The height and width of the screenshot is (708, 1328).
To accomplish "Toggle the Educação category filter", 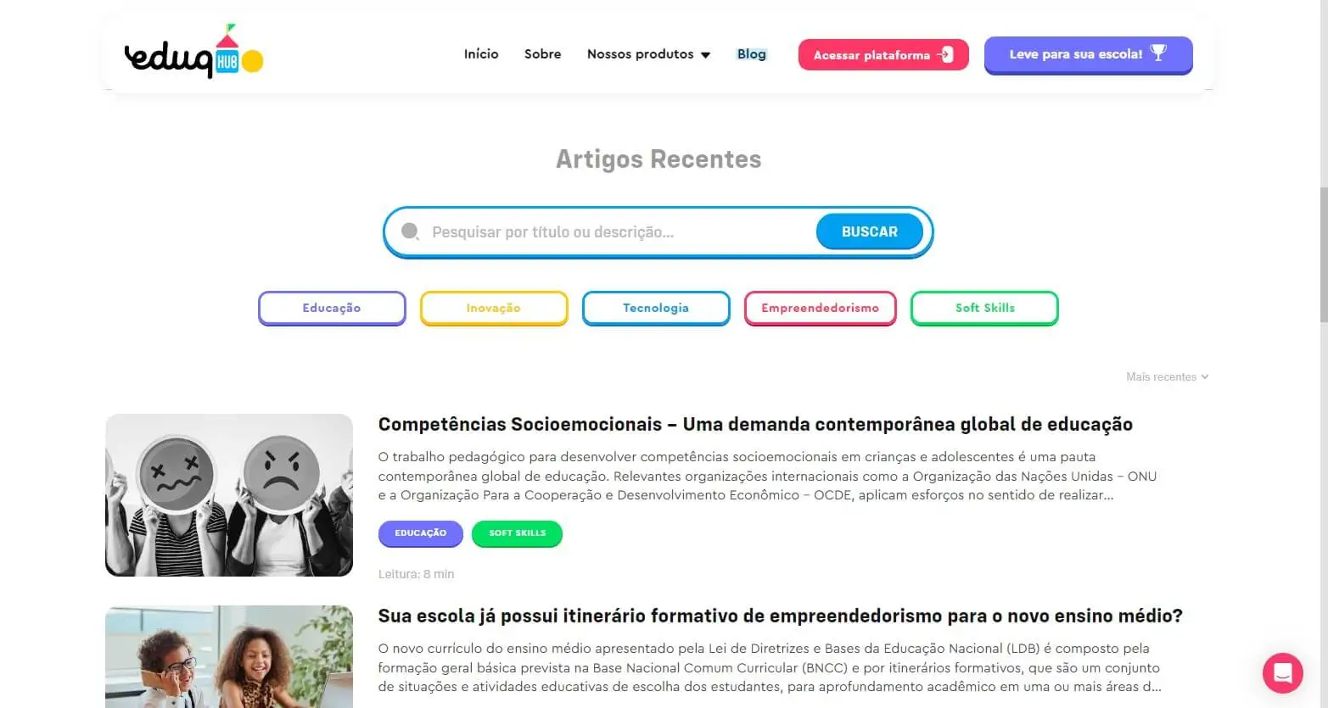I will point(332,308).
